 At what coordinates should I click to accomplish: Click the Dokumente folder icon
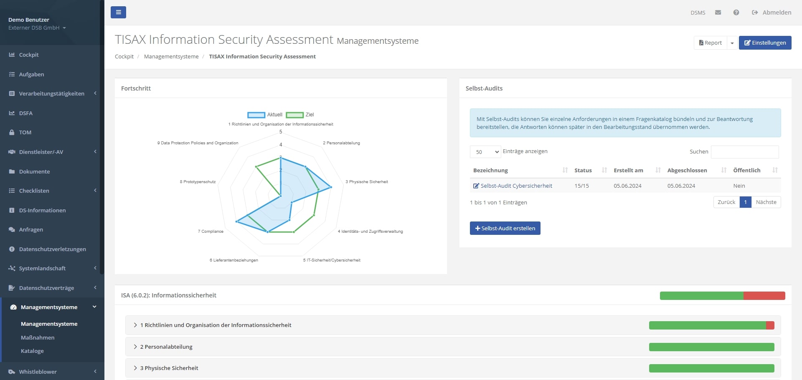point(12,171)
